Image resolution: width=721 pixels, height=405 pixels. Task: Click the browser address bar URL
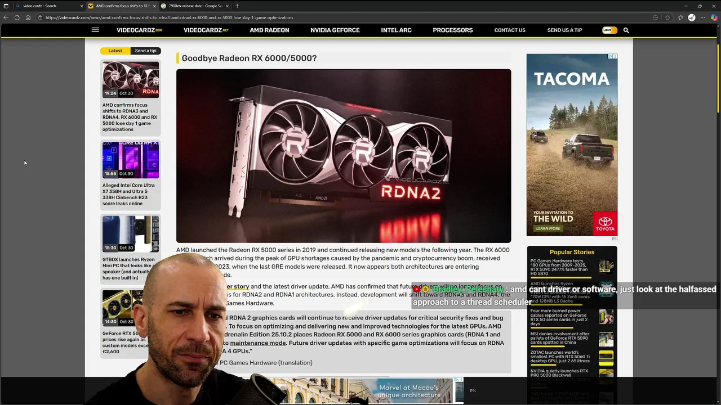[169, 17]
